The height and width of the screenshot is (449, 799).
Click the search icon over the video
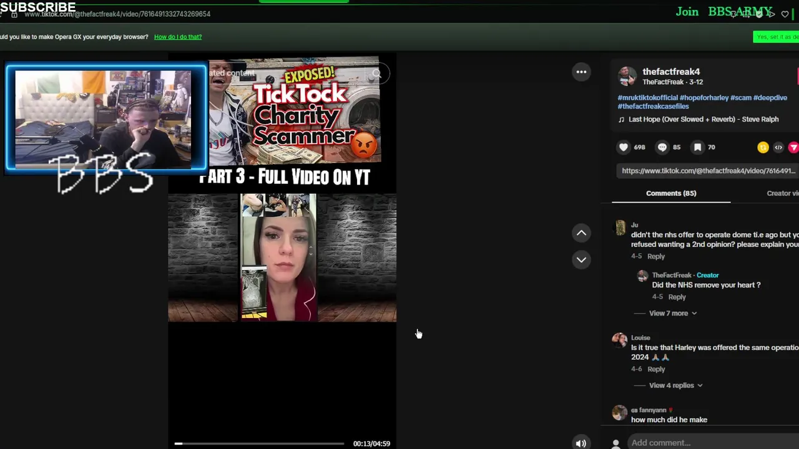tap(376, 74)
